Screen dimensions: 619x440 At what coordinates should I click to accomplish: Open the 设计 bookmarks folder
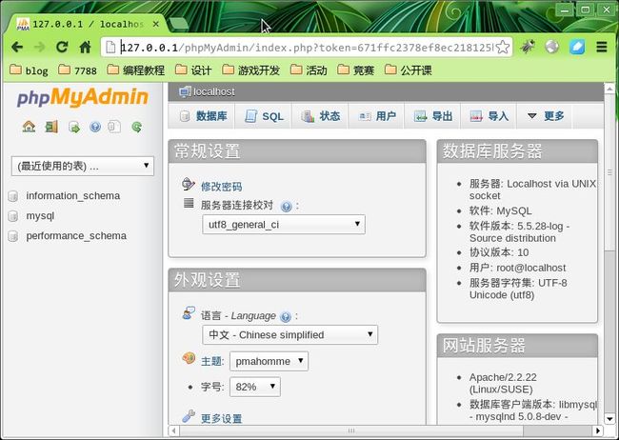click(x=193, y=70)
